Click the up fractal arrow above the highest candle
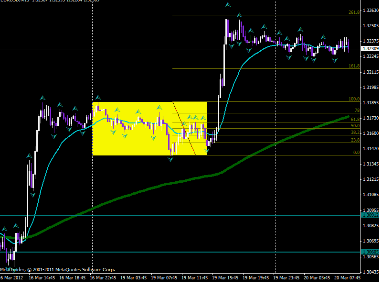The width and height of the screenshot is (382, 287). point(228,4)
